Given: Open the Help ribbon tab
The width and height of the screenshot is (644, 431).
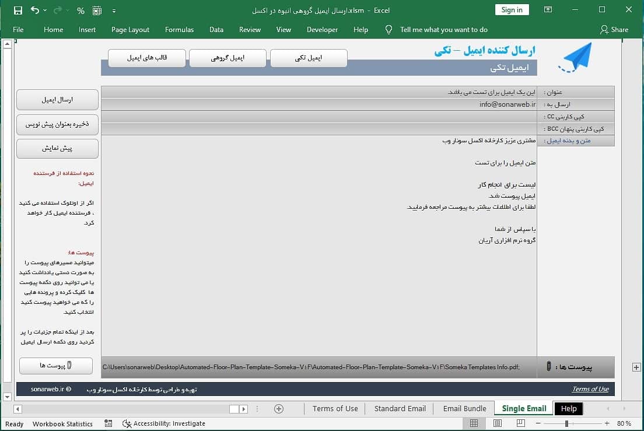Looking at the screenshot, I should 360,30.
